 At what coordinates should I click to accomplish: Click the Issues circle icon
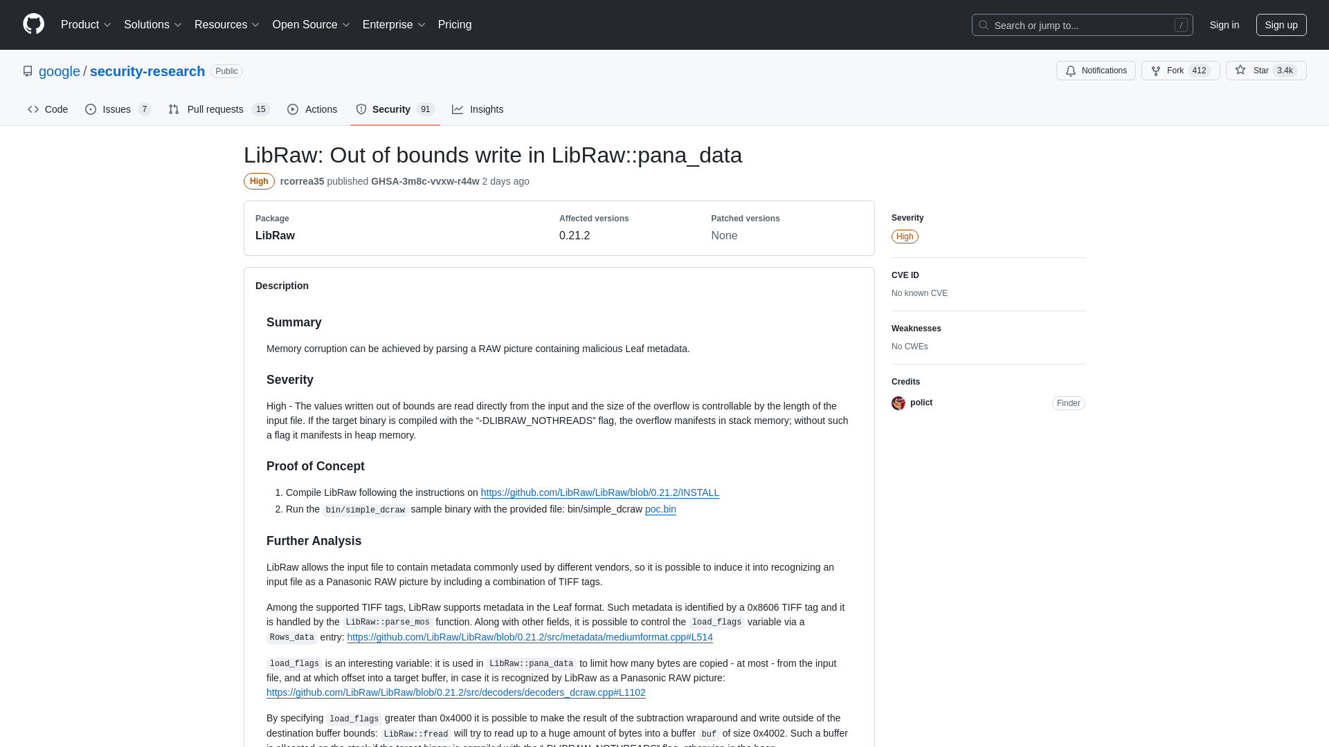[91, 109]
